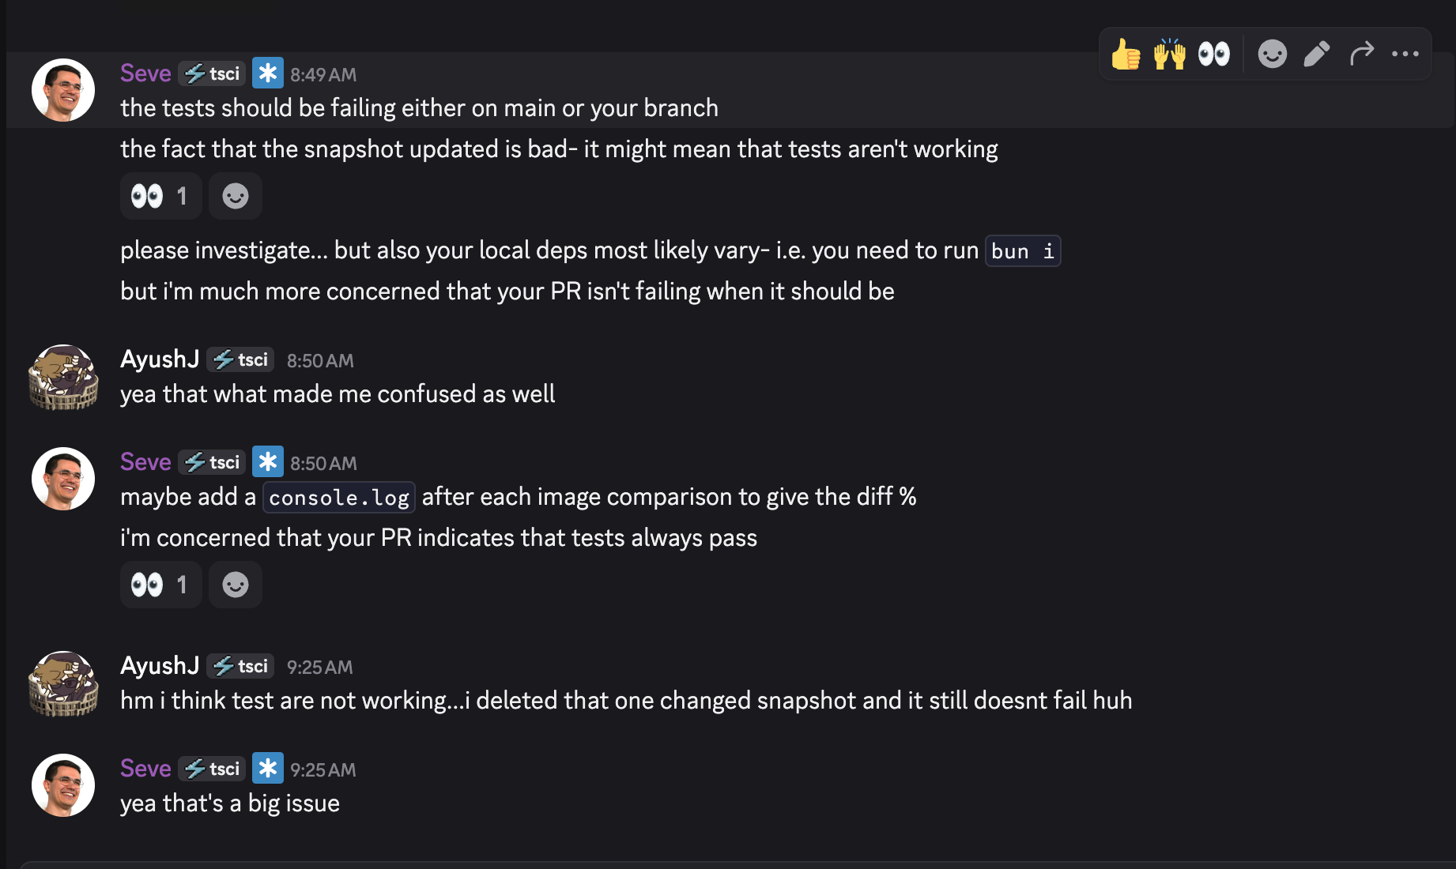1456x869 pixels.
Task: Add reaction below the snapshot updated message
Action: click(236, 196)
